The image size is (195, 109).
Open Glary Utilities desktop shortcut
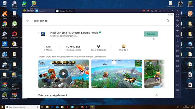5,55
